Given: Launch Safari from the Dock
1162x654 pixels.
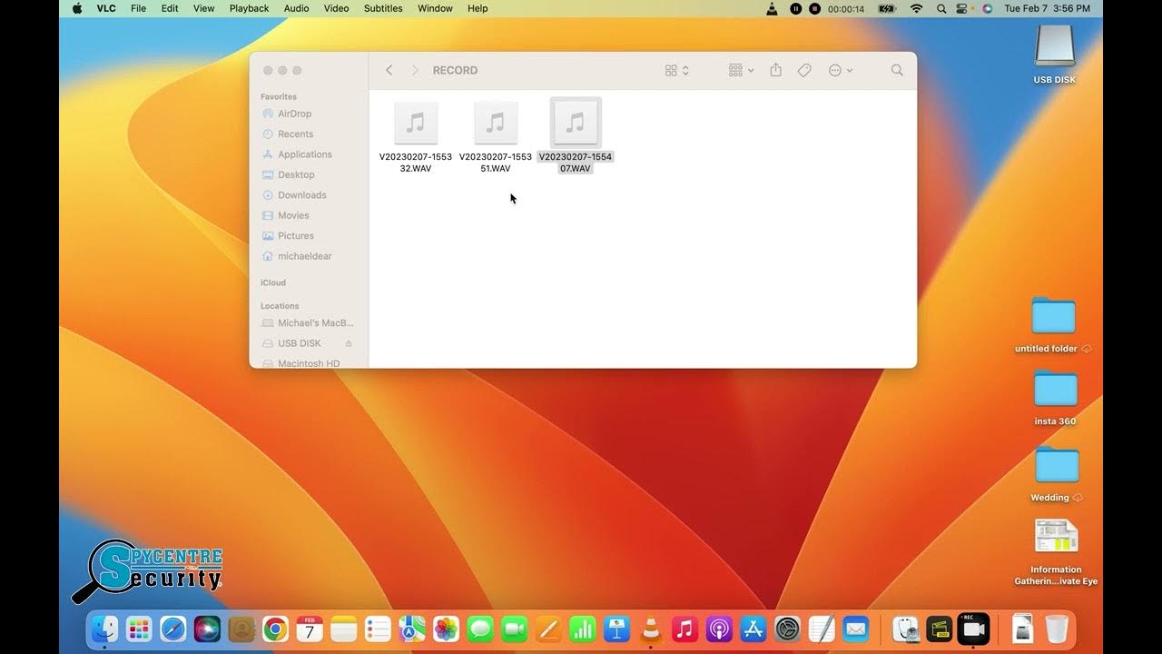Looking at the screenshot, I should point(173,629).
